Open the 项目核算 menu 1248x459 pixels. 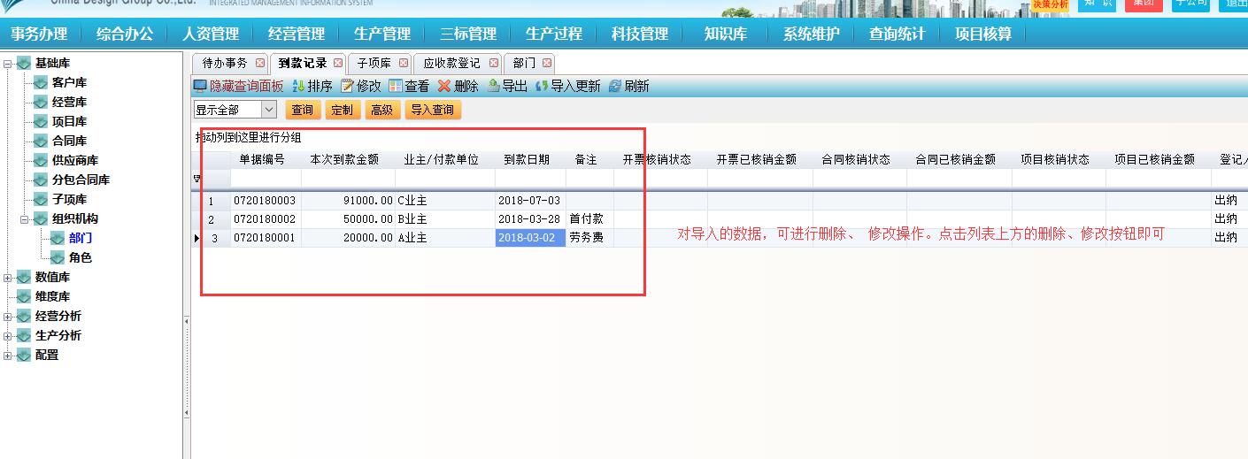pos(982,34)
